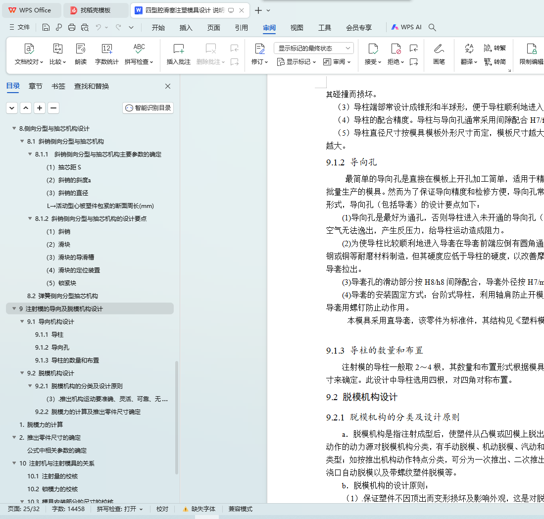The height and width of the screenshot is (519, 544).
Task: Open the 显示标记 dropdown
Action: coord(297,62)
